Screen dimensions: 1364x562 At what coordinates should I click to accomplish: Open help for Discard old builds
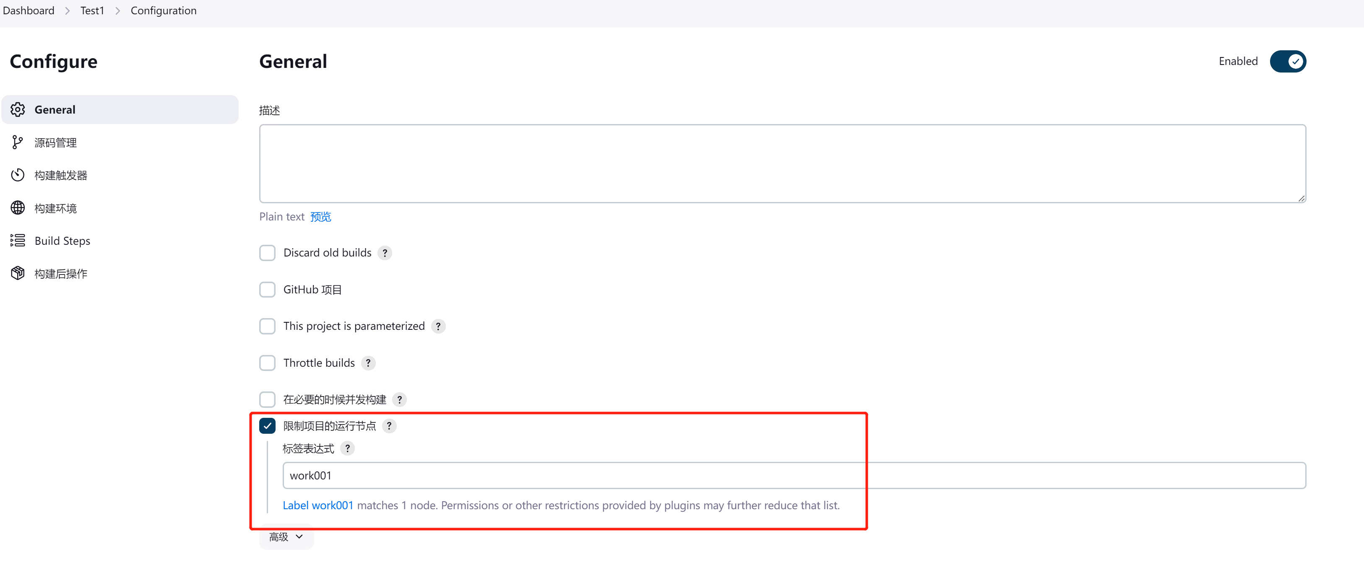385,253
